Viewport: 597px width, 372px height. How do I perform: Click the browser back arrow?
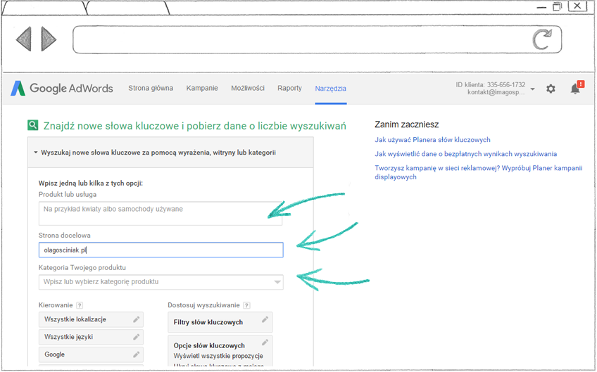(24, 39)
